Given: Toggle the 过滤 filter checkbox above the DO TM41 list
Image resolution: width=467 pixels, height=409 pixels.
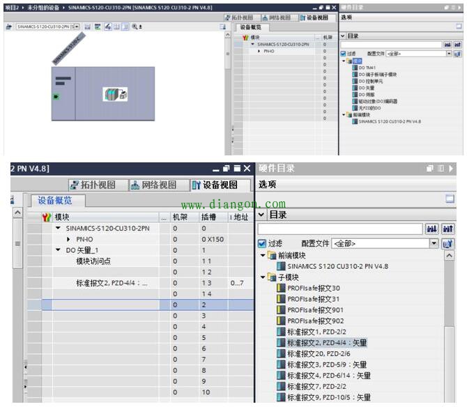Looking at the screenshot, I should coord(343,53).
